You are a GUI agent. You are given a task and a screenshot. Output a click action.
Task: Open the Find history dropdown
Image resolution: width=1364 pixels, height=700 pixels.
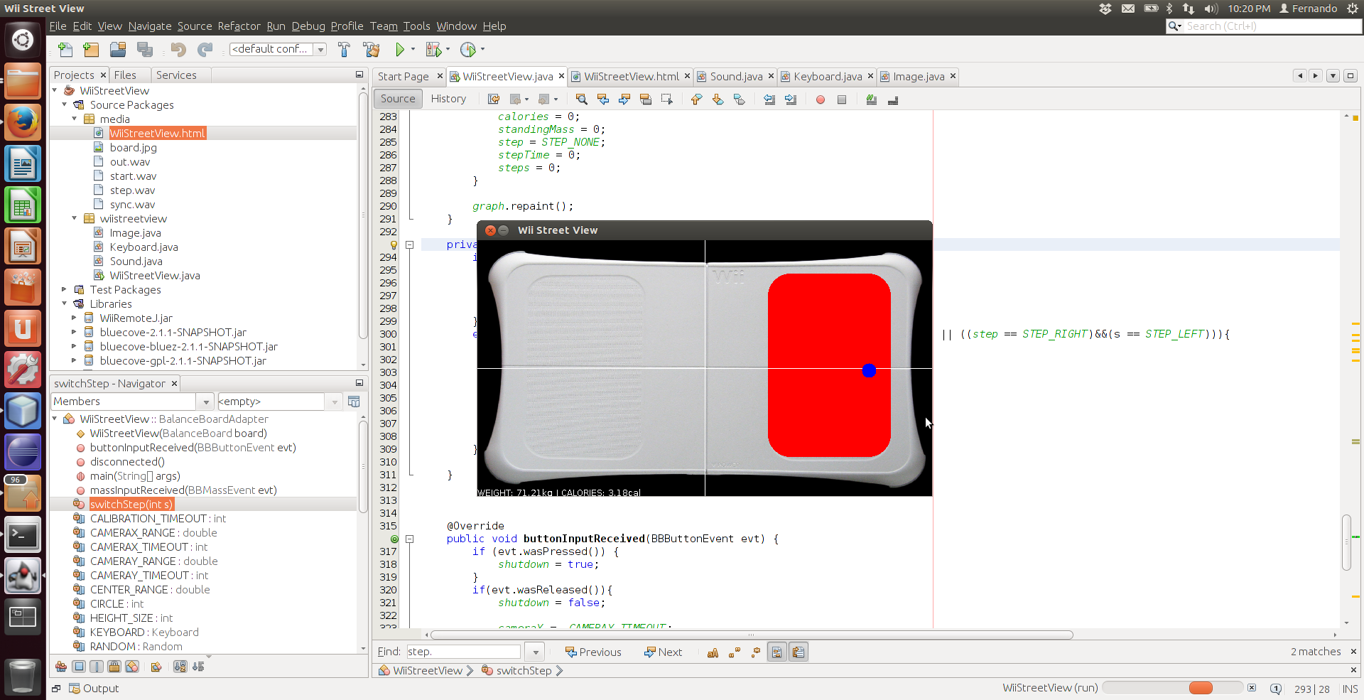(536, 652)
